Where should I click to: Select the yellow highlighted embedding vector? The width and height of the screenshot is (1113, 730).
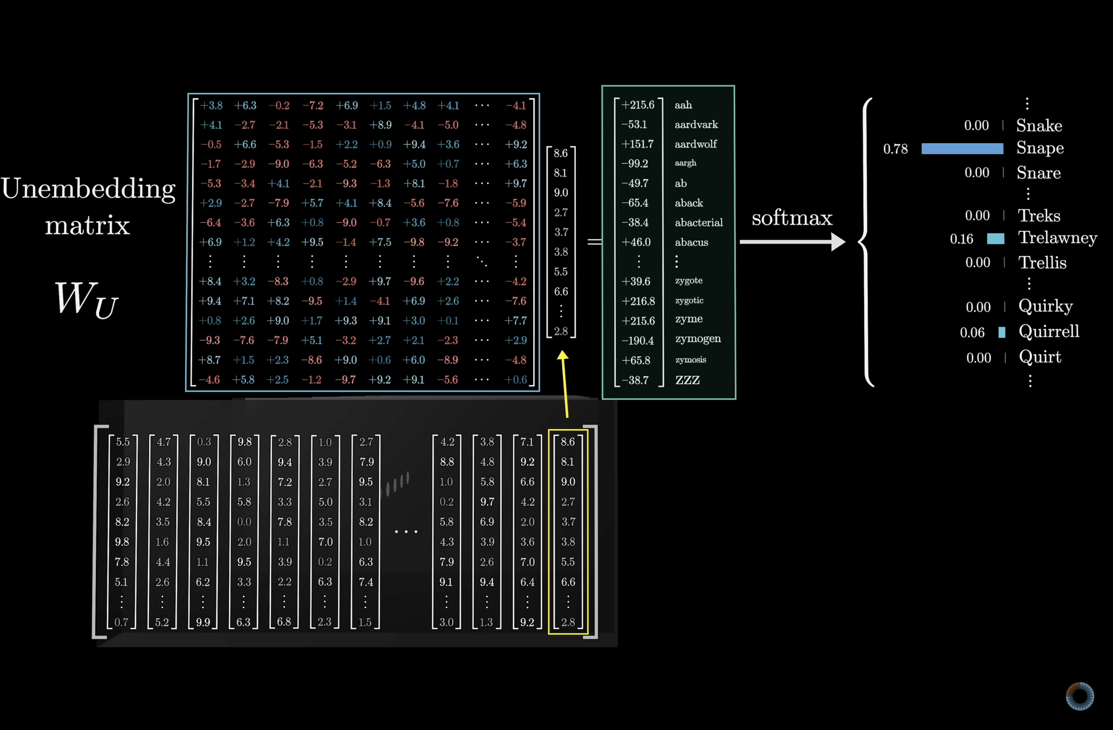(x=568, y=533)
